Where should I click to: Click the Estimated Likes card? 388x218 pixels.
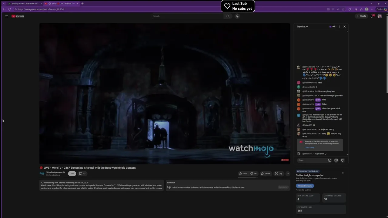[321, 209]
